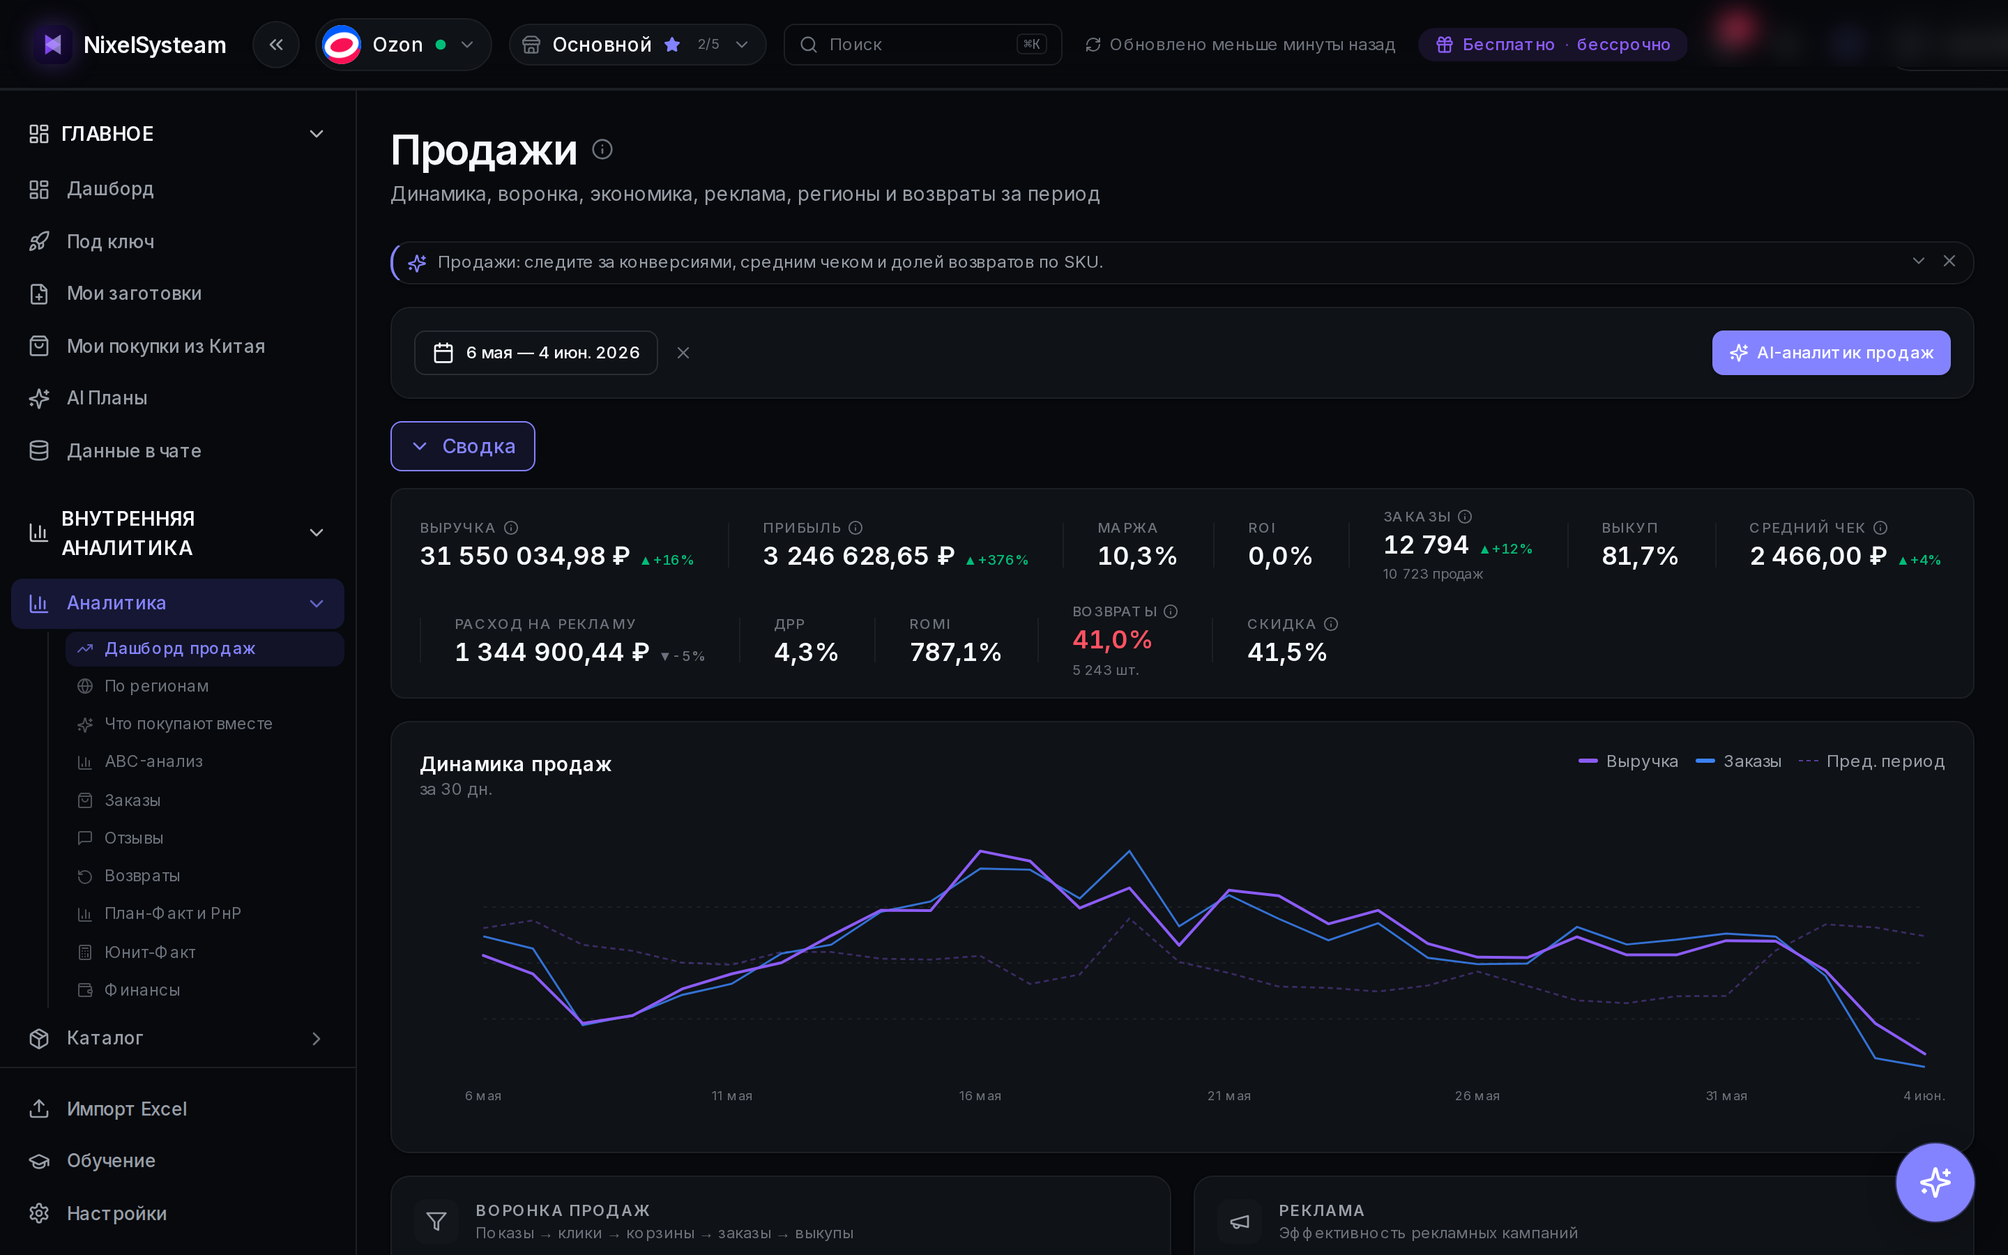Click the star icon next to Основной
The height and width of the screenshot is (1255, 2008).
672,45
